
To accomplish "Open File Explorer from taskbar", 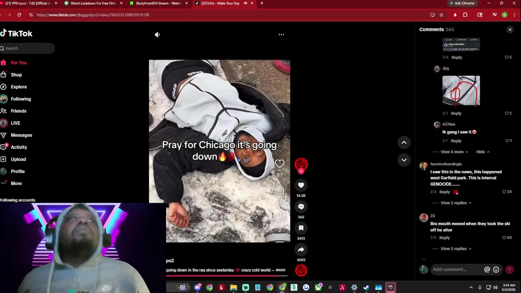I will click(x=234, y=288).
